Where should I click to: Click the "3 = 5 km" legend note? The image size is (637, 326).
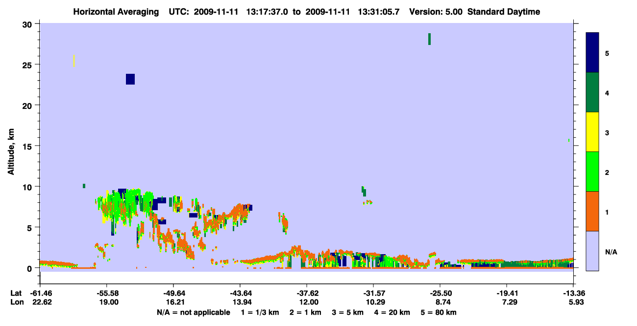pyautogui.click(x=348, y=312)
